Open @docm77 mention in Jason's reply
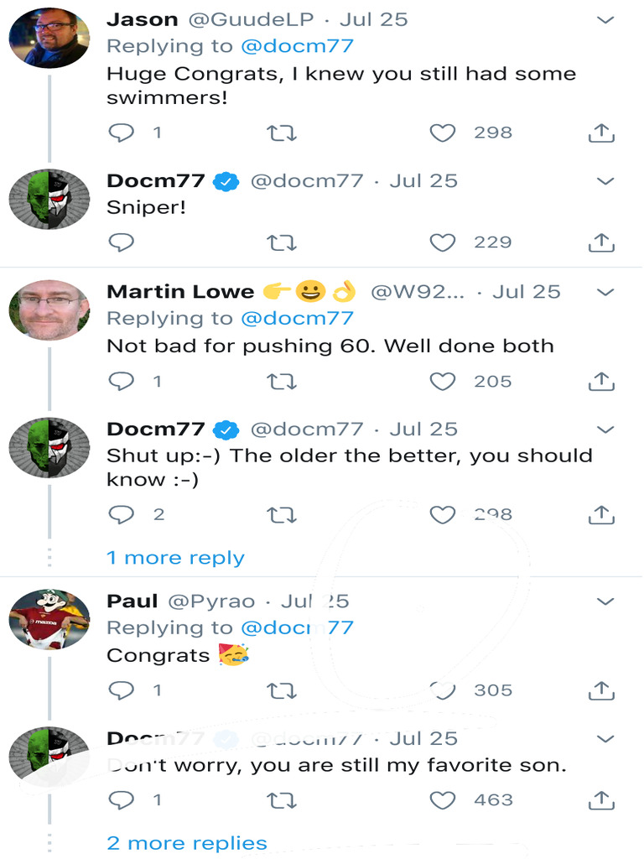The width and height of the screenshot is (644, 859). point(297,46)
